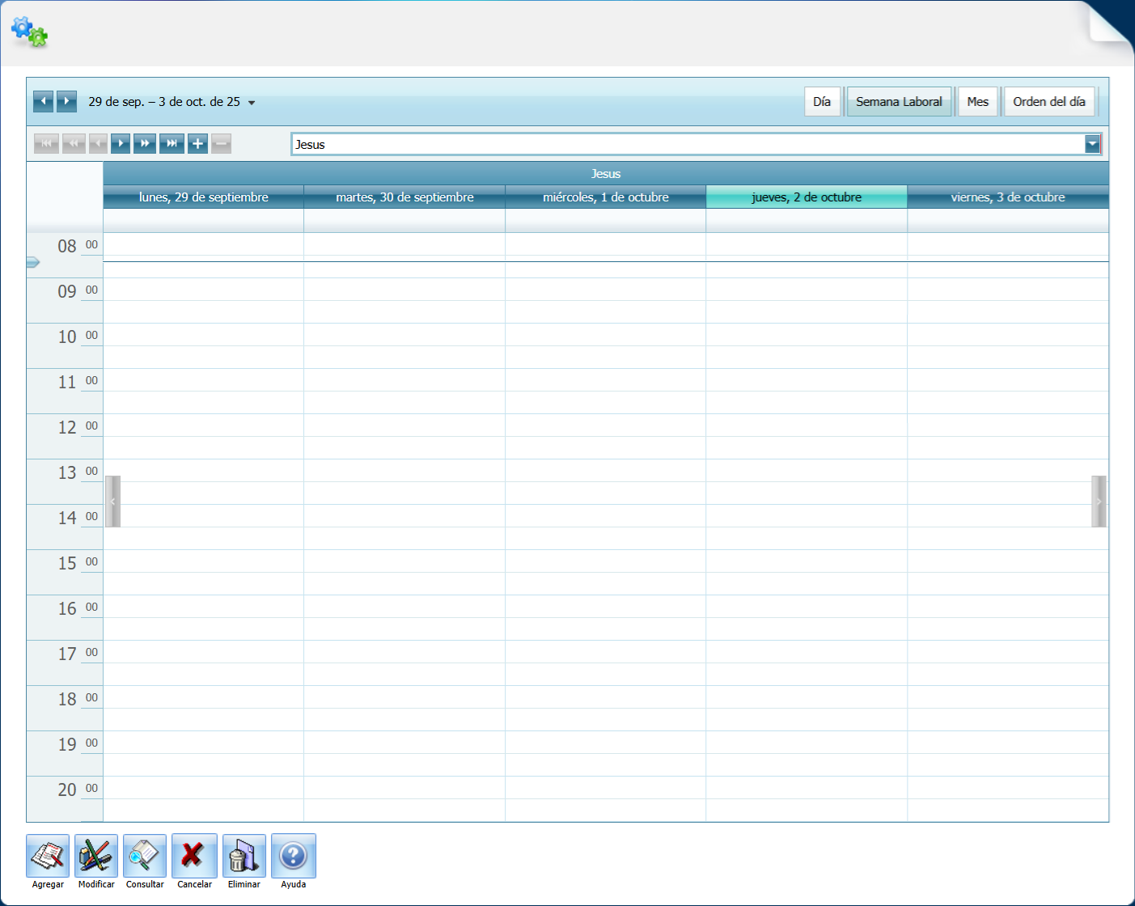Select the Modificar icon

tap(95, 856)
